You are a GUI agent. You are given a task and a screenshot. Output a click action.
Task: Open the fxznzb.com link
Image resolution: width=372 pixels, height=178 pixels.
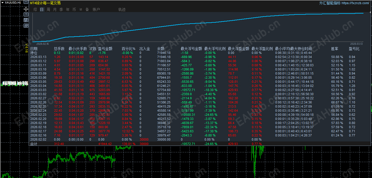355,3
